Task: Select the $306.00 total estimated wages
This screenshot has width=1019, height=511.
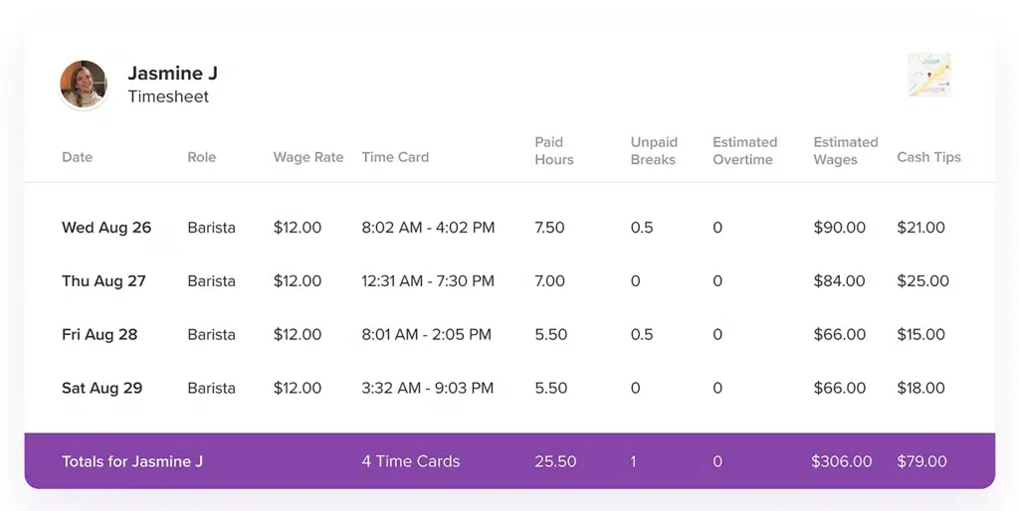Action: (841, 461)
